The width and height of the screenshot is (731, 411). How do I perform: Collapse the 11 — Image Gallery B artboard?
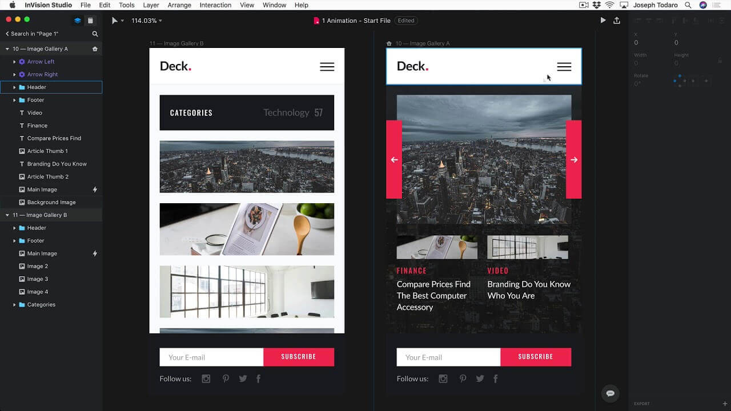pos(7,215)
